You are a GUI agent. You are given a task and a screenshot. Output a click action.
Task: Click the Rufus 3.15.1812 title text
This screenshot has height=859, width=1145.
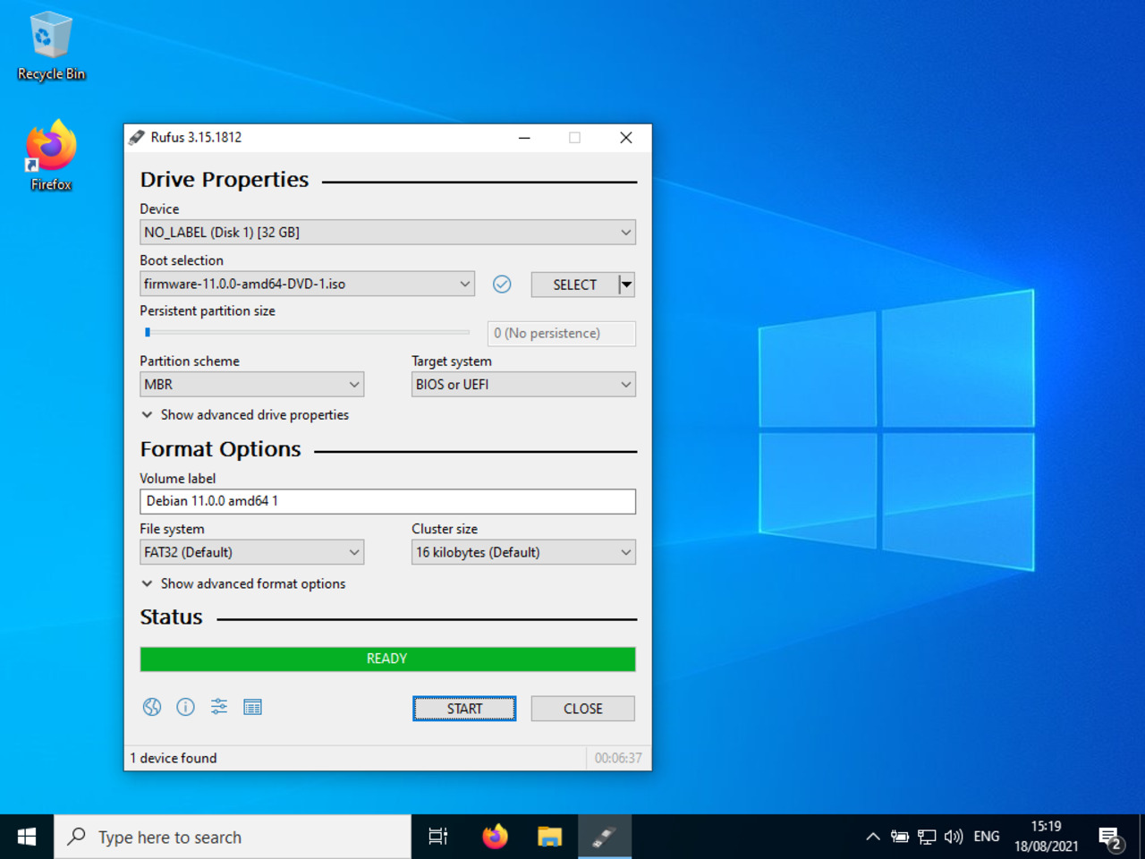[196, 137]
